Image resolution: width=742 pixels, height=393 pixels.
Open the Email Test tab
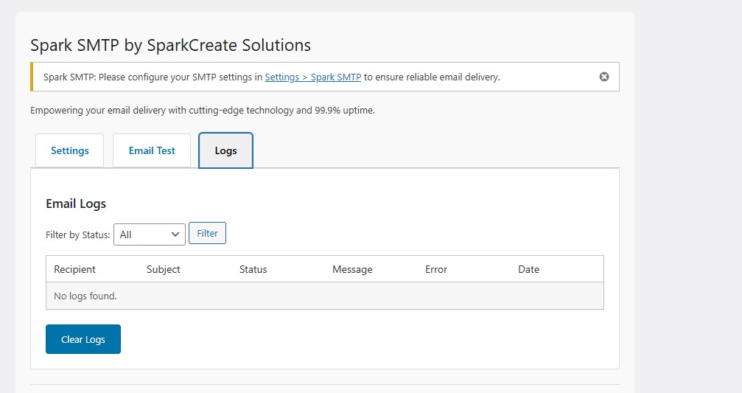pos(152,150)
